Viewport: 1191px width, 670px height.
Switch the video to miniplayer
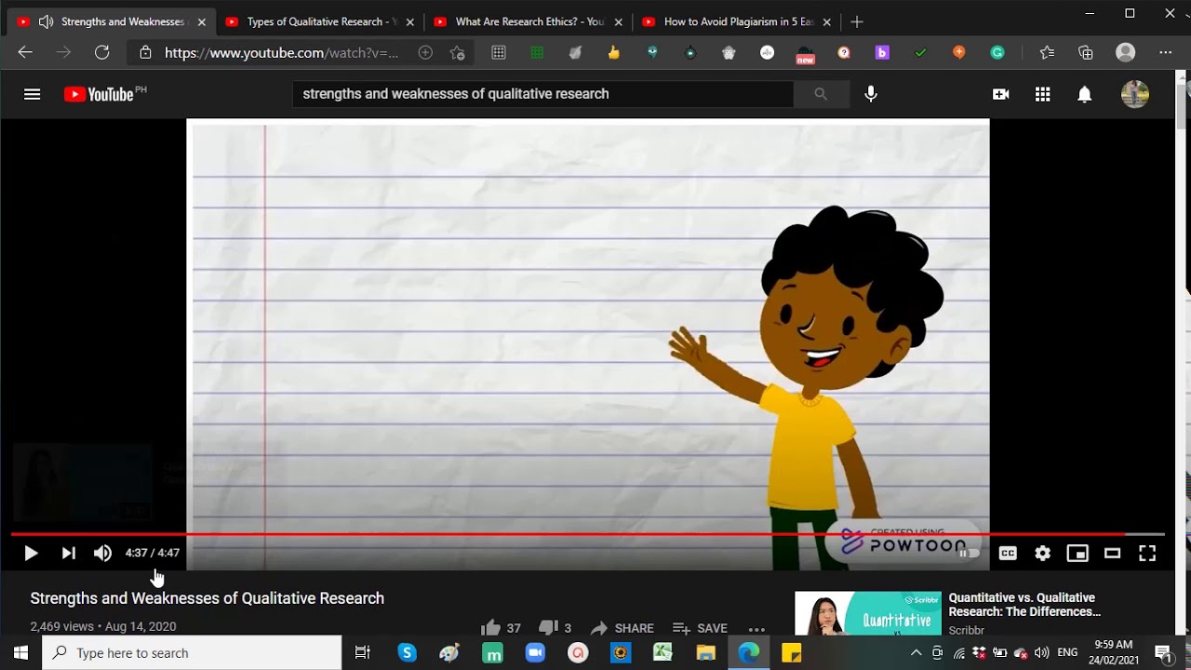[x=1077, y=553]
